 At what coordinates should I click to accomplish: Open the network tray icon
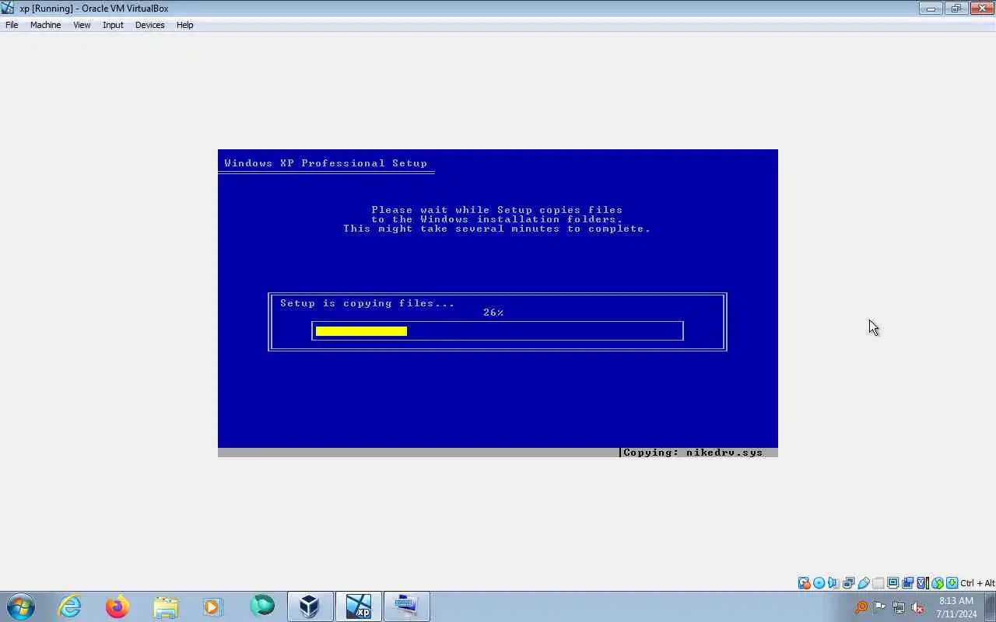coord(899,607)
